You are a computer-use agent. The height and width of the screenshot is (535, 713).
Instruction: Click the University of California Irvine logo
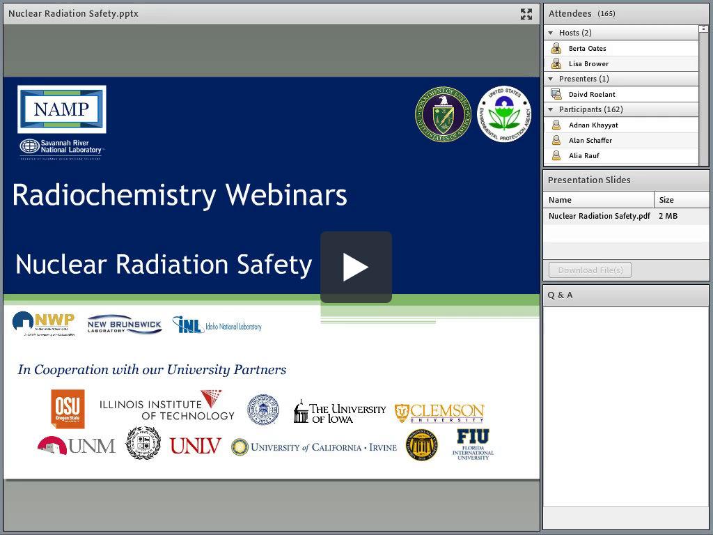click(314, 447)
